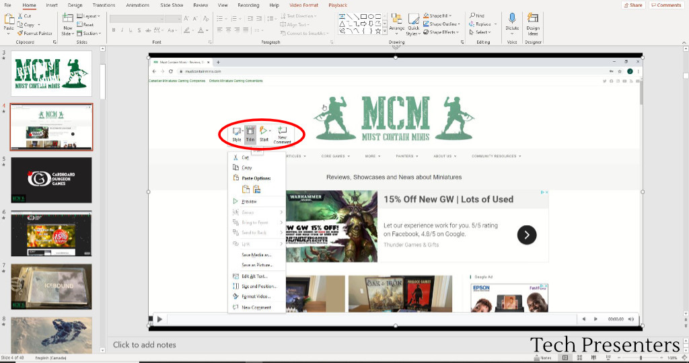Select the star shape in shapes gallery
Image resolution: width=689 pixels, height=363 pixels.
coord(378,31)
